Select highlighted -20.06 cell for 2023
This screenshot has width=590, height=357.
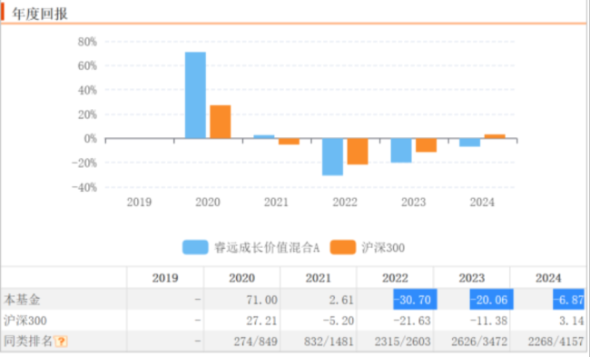pos(491,300)
